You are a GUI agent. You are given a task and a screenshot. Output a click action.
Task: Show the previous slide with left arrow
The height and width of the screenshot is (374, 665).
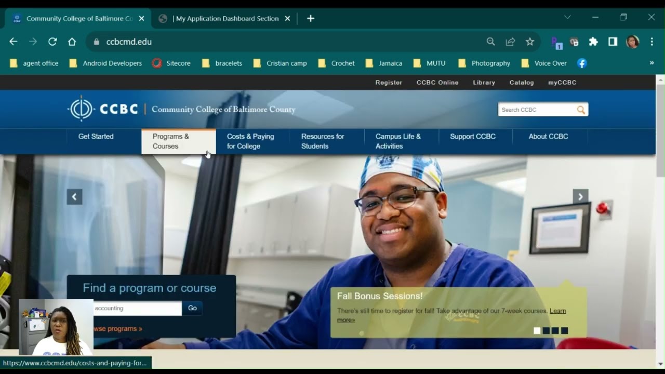74,197
